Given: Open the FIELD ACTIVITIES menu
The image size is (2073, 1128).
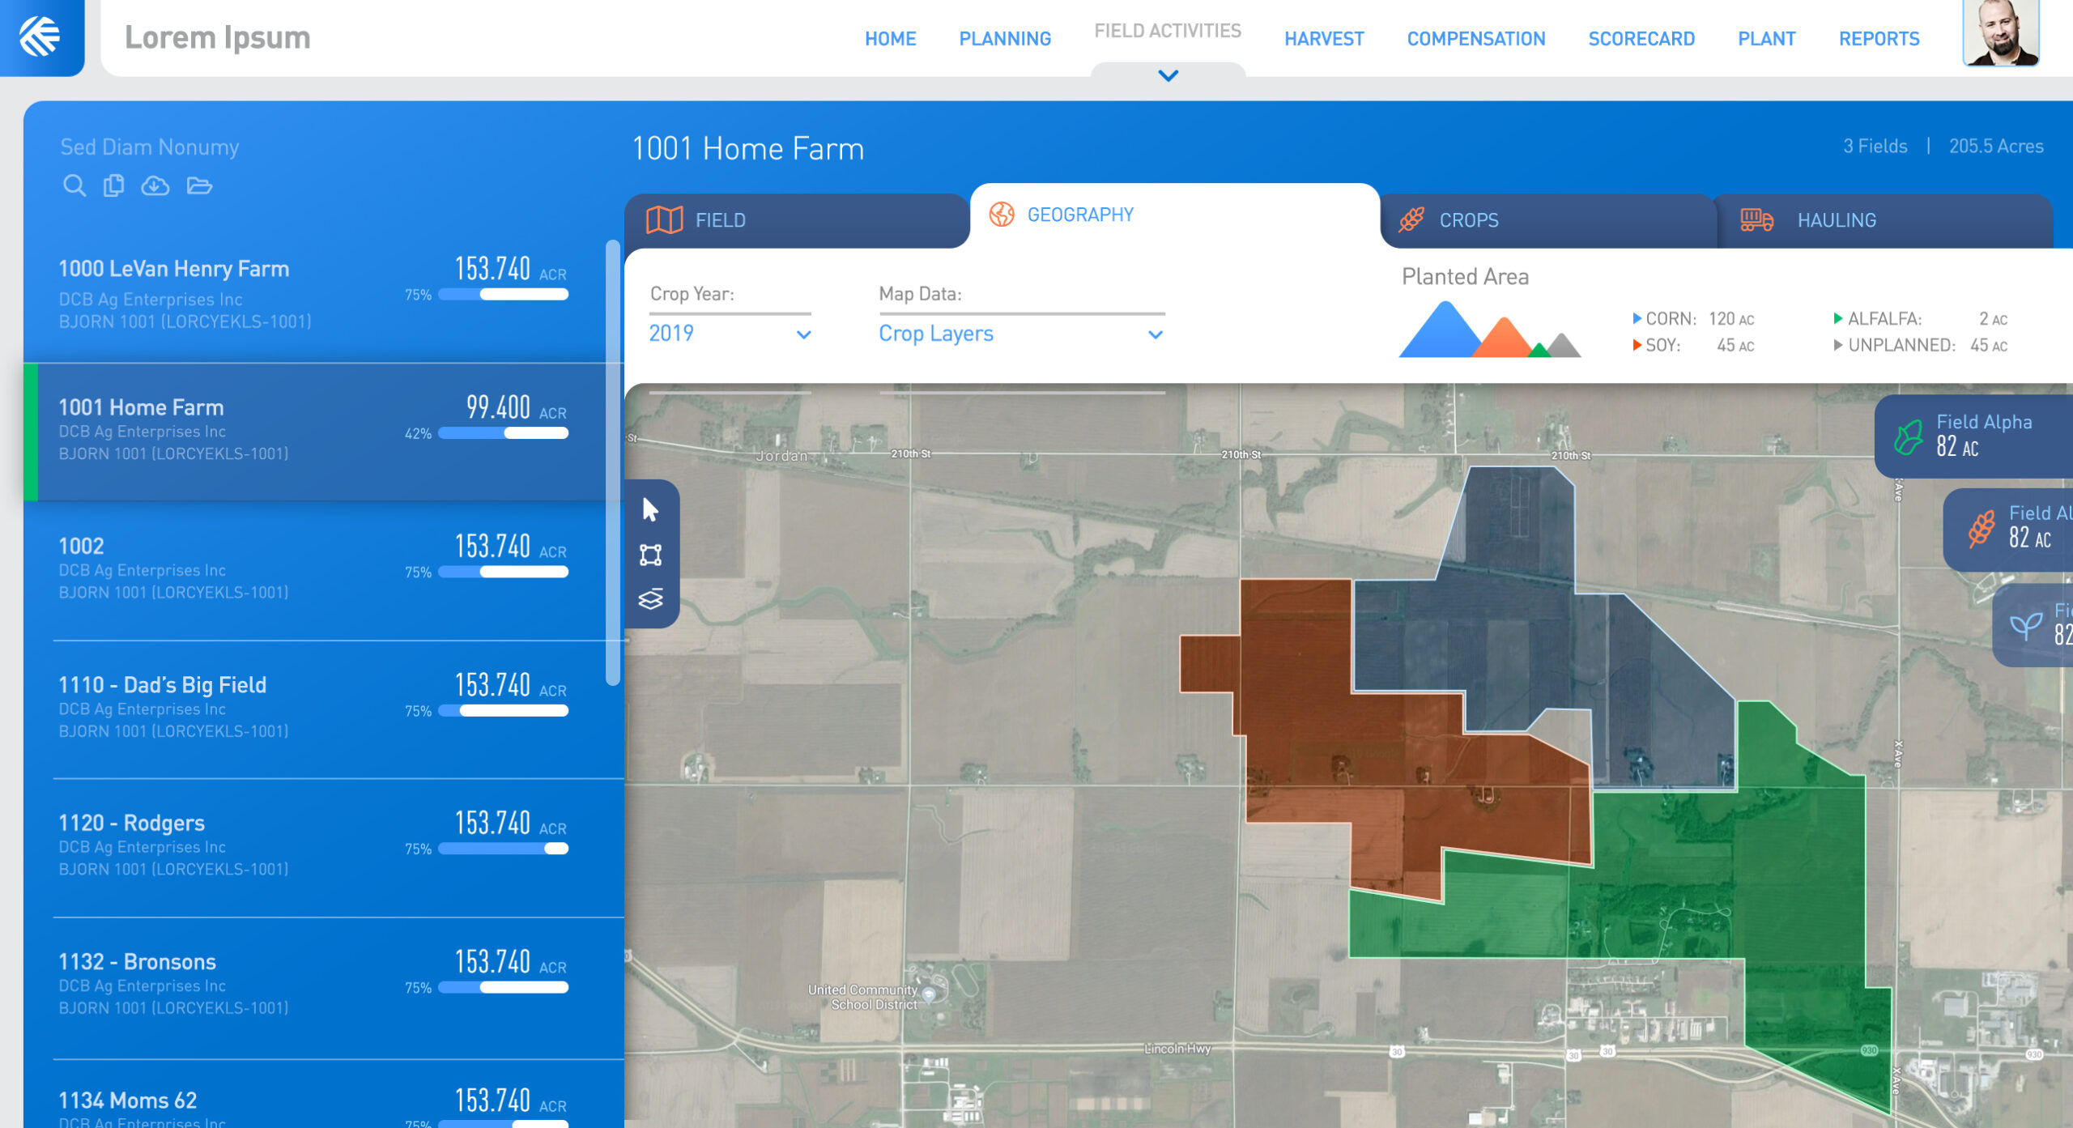Looking at the screenshot, I should point(1168,31).
